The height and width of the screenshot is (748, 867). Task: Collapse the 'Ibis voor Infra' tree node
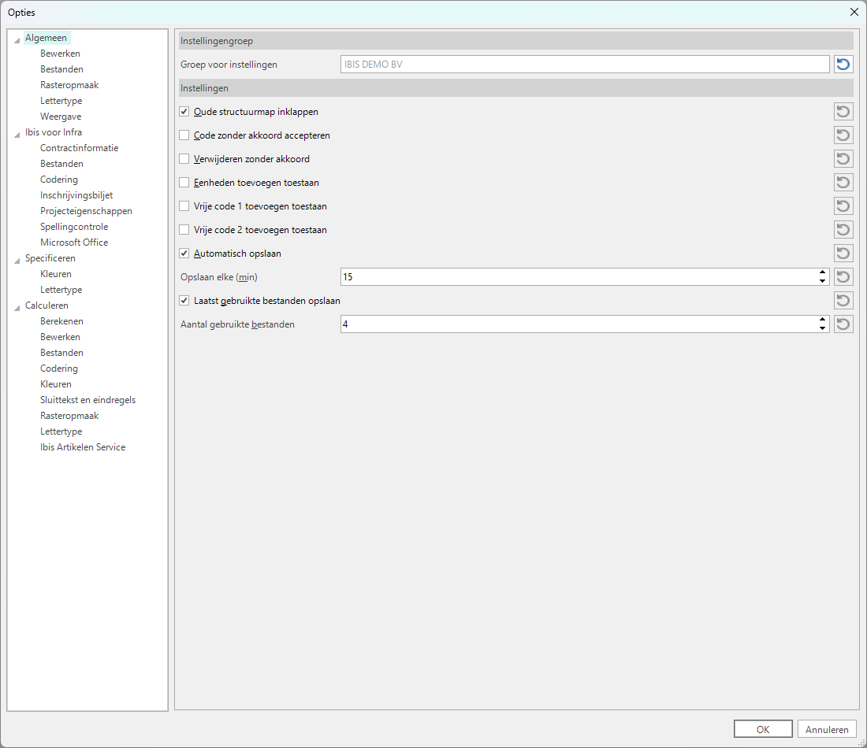coord(17,133)
